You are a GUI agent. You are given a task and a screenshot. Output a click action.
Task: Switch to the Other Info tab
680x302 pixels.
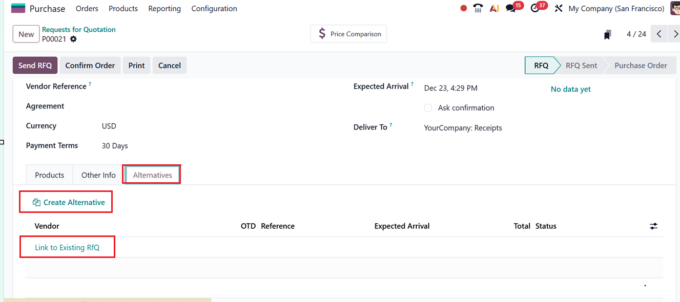[x=98, y=175]
